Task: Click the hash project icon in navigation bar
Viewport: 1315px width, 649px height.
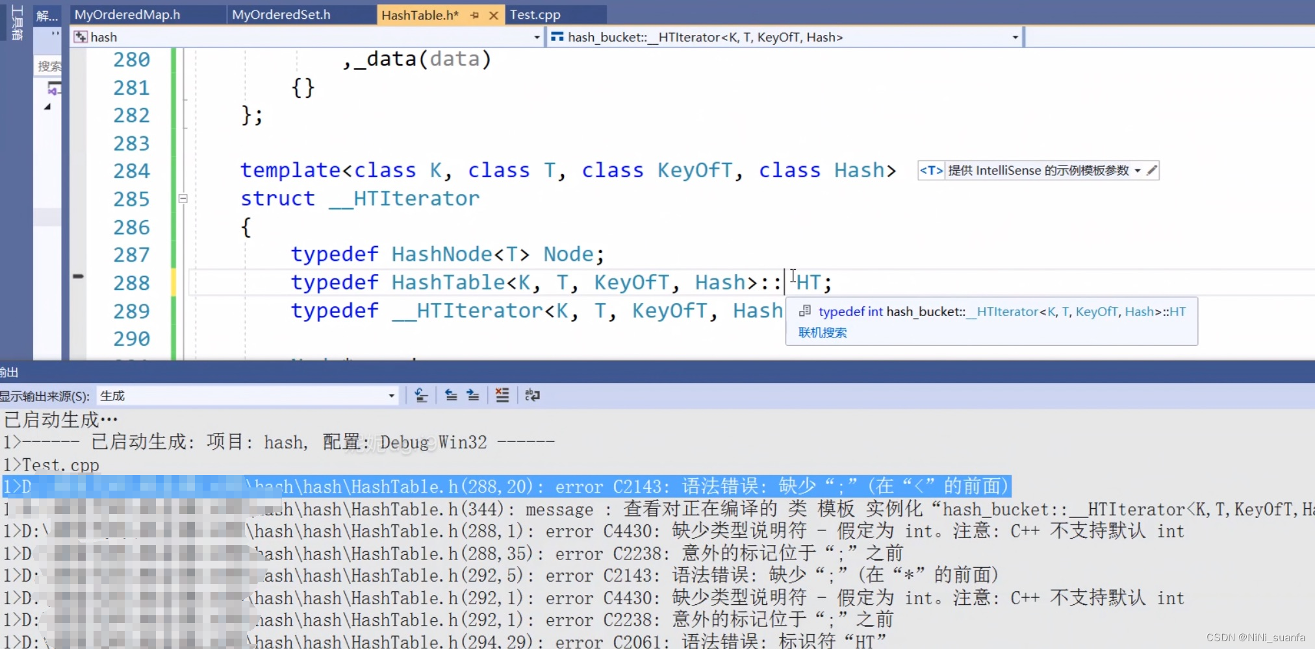Action: coord(81,37)
